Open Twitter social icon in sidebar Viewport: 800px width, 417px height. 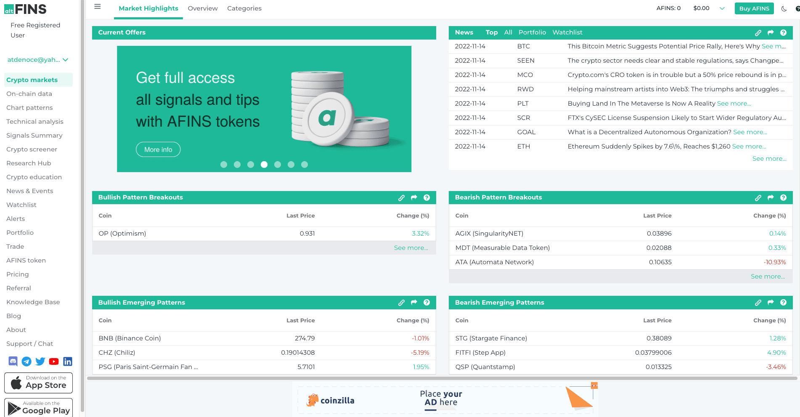40,361
